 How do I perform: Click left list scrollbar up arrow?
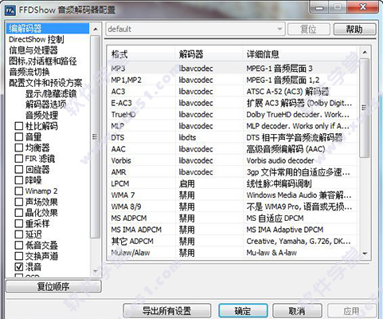pos(96,29)
